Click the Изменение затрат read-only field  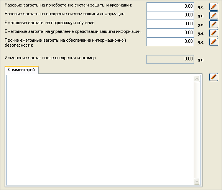click(170, 59)
